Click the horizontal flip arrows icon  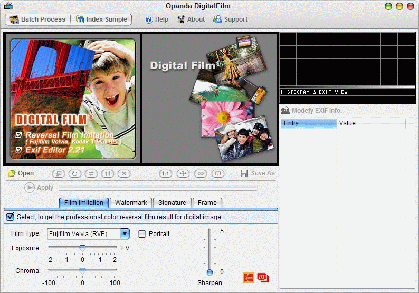click(91, 174)
